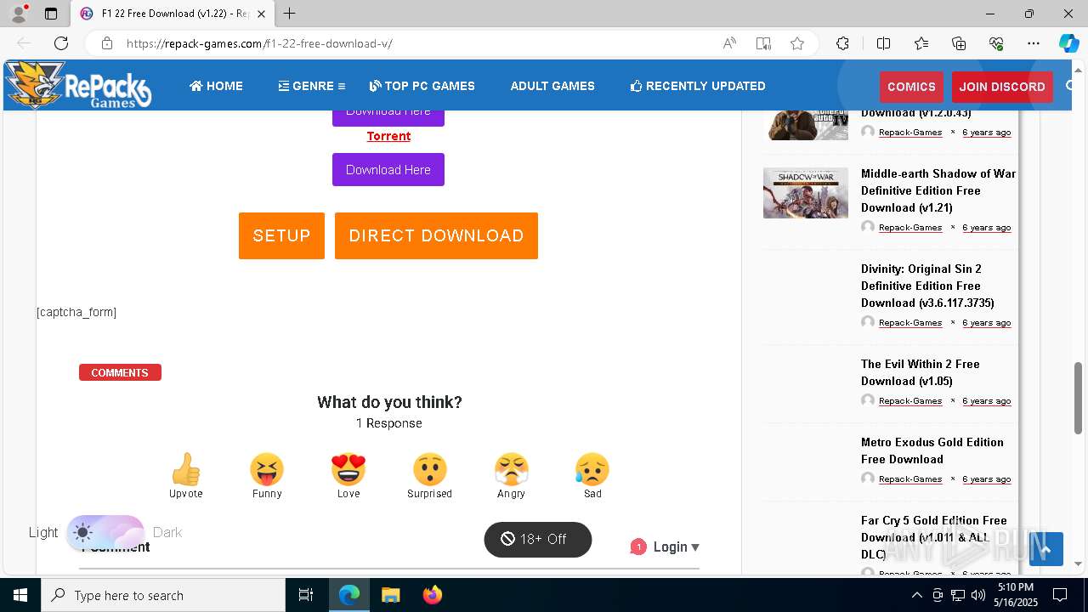Click Shadow of War thumbnail image

806,192
